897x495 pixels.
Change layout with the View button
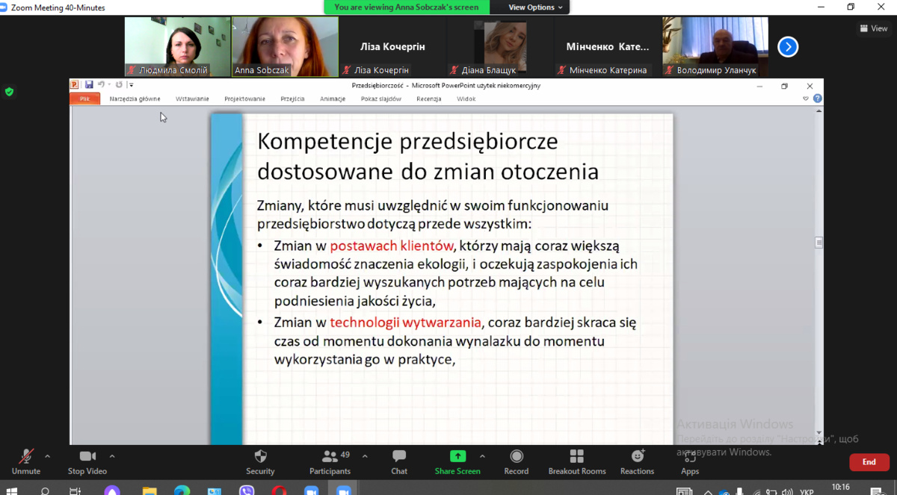tap(874, 28)
